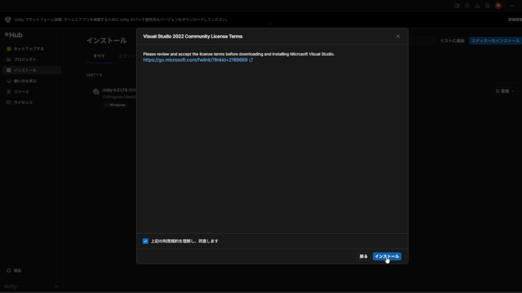Click the リストに追加 button

(x=452, y=41)
